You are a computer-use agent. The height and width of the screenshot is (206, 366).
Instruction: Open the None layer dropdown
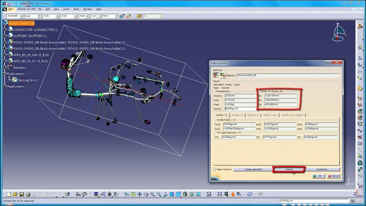116,16
